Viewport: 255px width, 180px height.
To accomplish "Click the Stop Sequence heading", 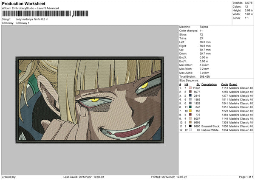I will click(x=189, y=81).
